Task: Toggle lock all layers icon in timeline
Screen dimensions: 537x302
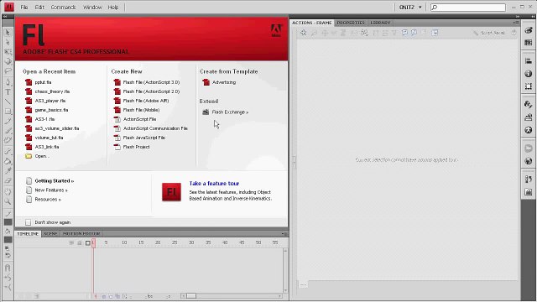Action: [80, 242]
